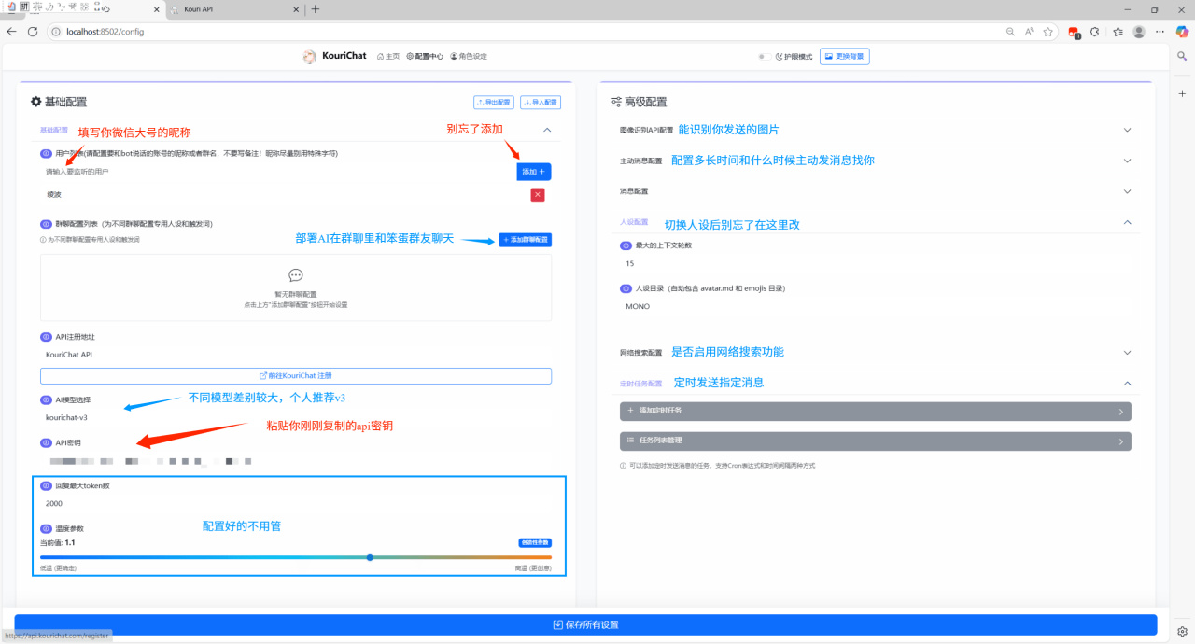Reload the page with the refresh icon
Viewport: 1195px width, 644px height.
click(33, 31)
